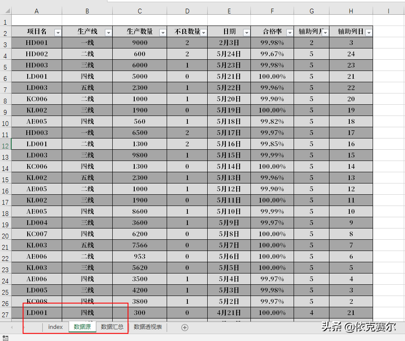
Task: Open the 生产线 filter dropdown
Action: pos(108,32)
